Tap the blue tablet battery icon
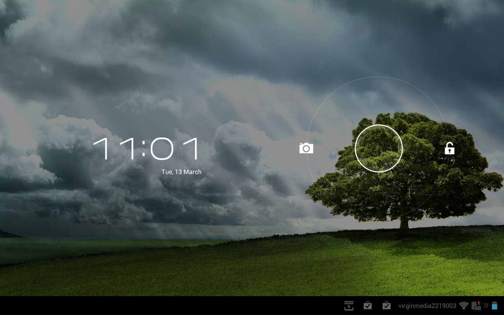 coord(495,306)
